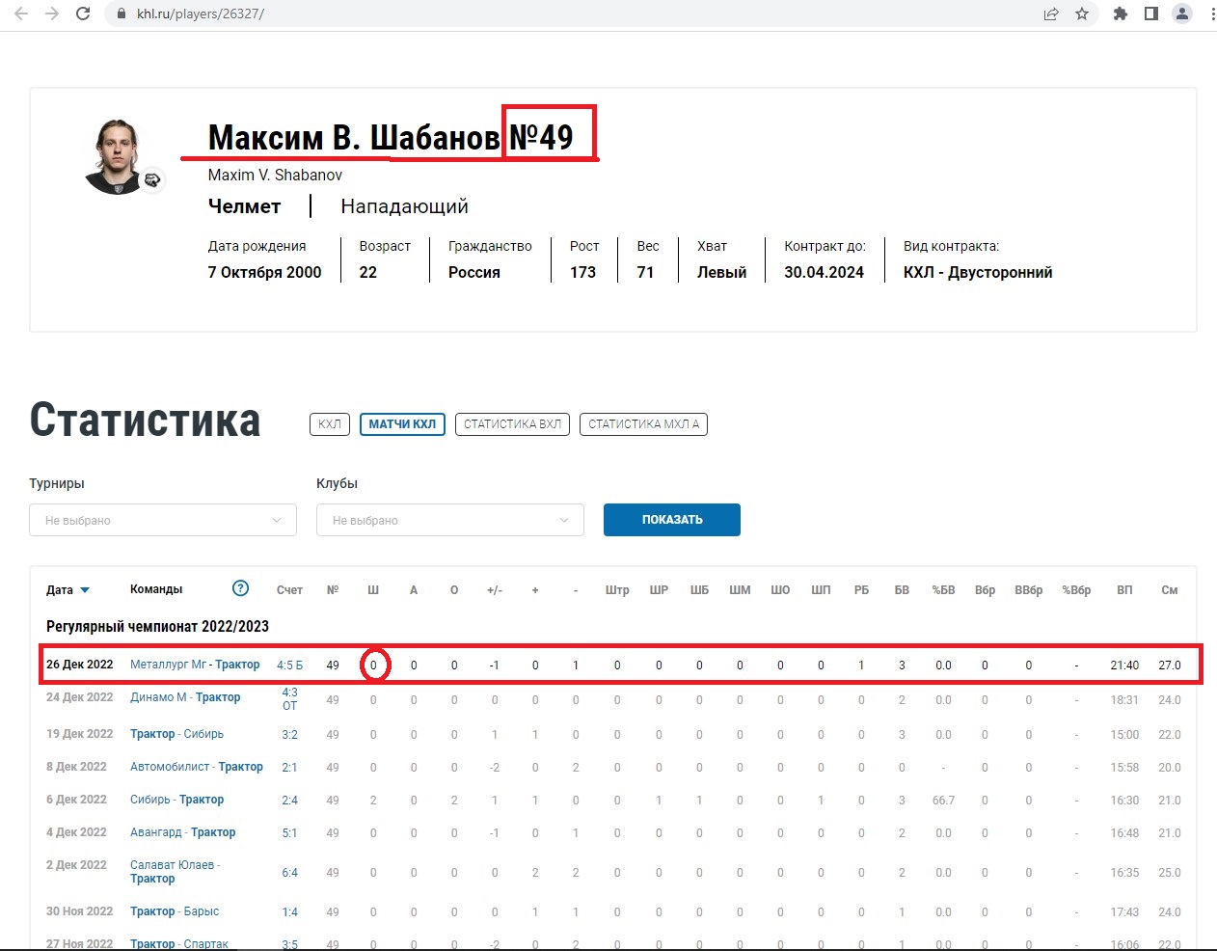This screenshot has height=951, width=1217.
Task: Click the 26 Дек 2022 date cell
Action: click(79, 665)
